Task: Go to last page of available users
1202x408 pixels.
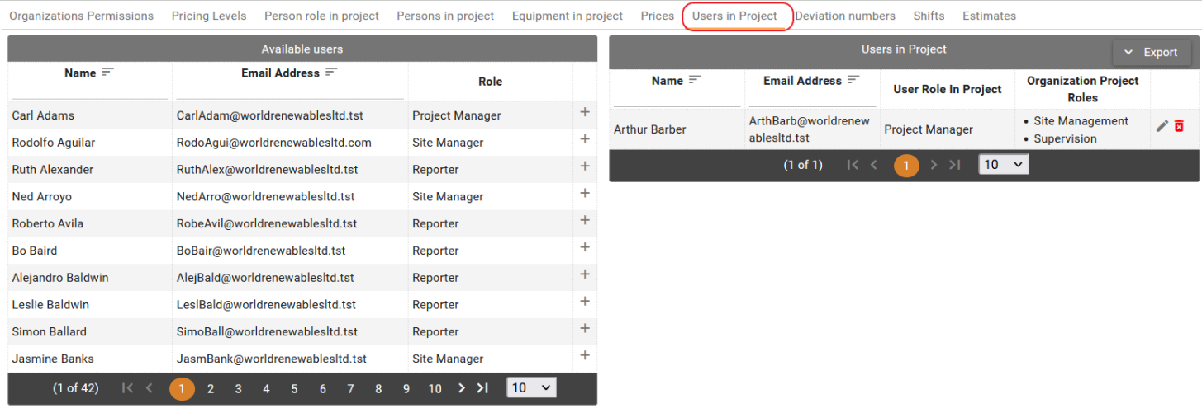Action: point(483,387)
